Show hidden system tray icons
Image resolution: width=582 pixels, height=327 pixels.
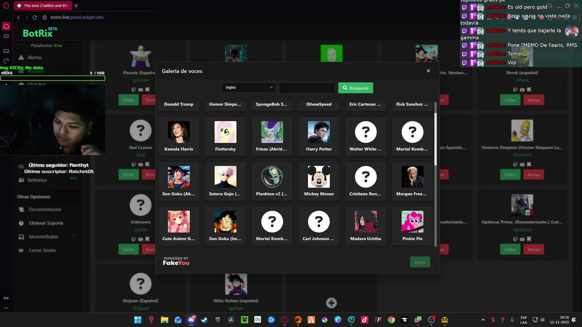[483, 320]
